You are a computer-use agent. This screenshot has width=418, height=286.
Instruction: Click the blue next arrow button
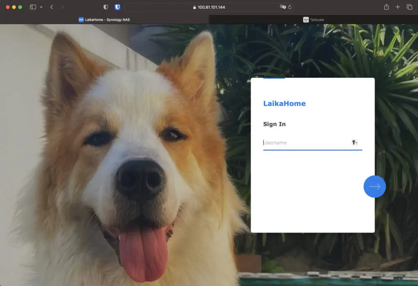[375, 186]
